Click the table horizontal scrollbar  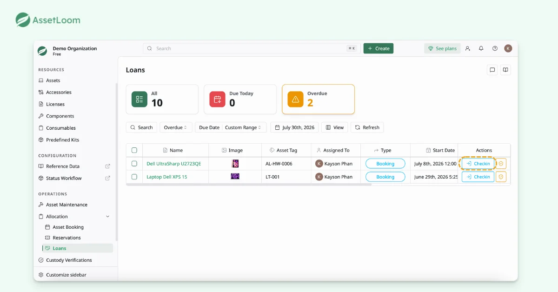249,185
